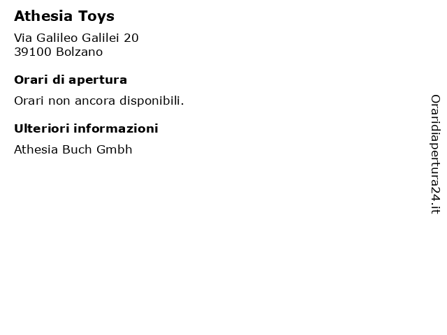447x335 pixels.
Task: Click the Ulteriori informazioni heading
Action: tap(86, 128)
